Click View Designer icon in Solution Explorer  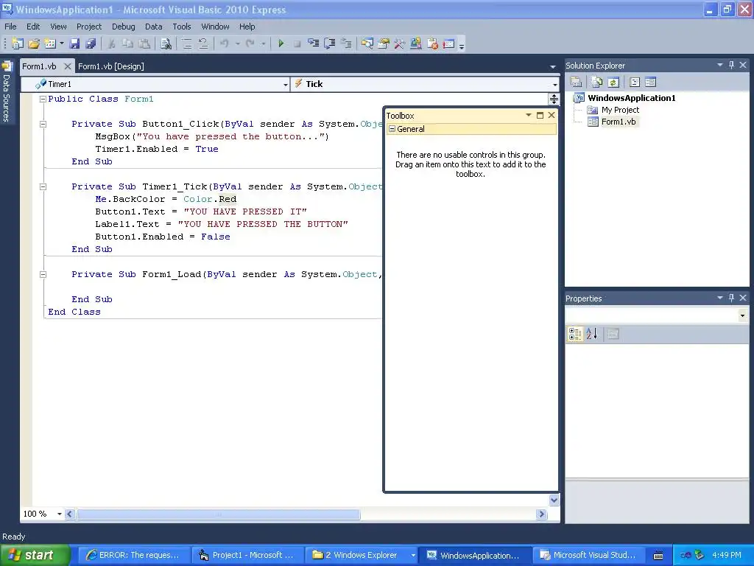click(651, 82)
